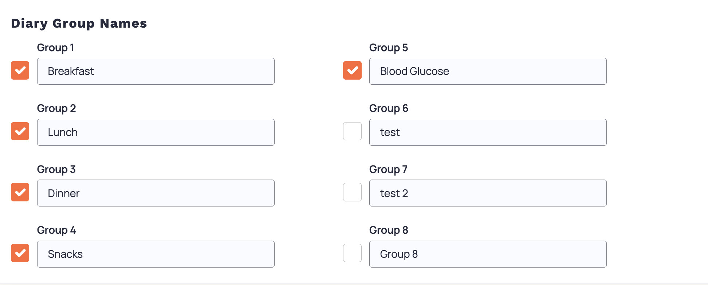Viewport: 708px width, 285px height.
Task: Click the Group 5 label text
Action: [389, 48]
